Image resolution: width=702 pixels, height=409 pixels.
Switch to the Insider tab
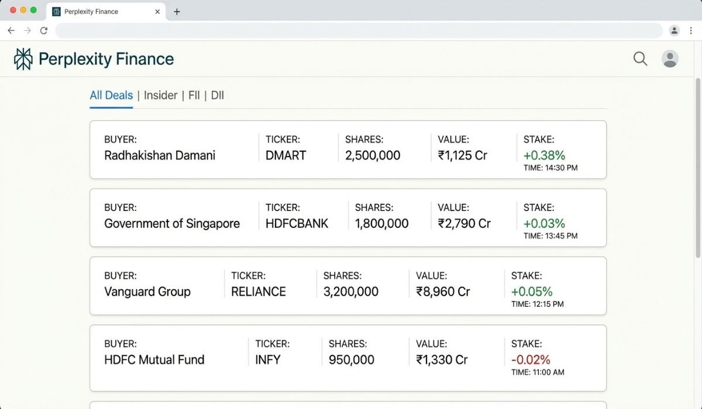(160, 95)
